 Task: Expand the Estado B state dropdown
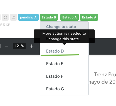point(49,17)
